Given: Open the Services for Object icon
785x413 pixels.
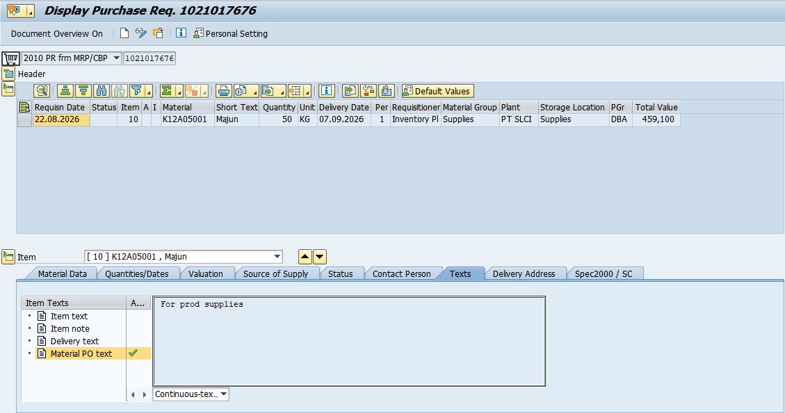Looking at the screenshot, I should click(15, 10).
